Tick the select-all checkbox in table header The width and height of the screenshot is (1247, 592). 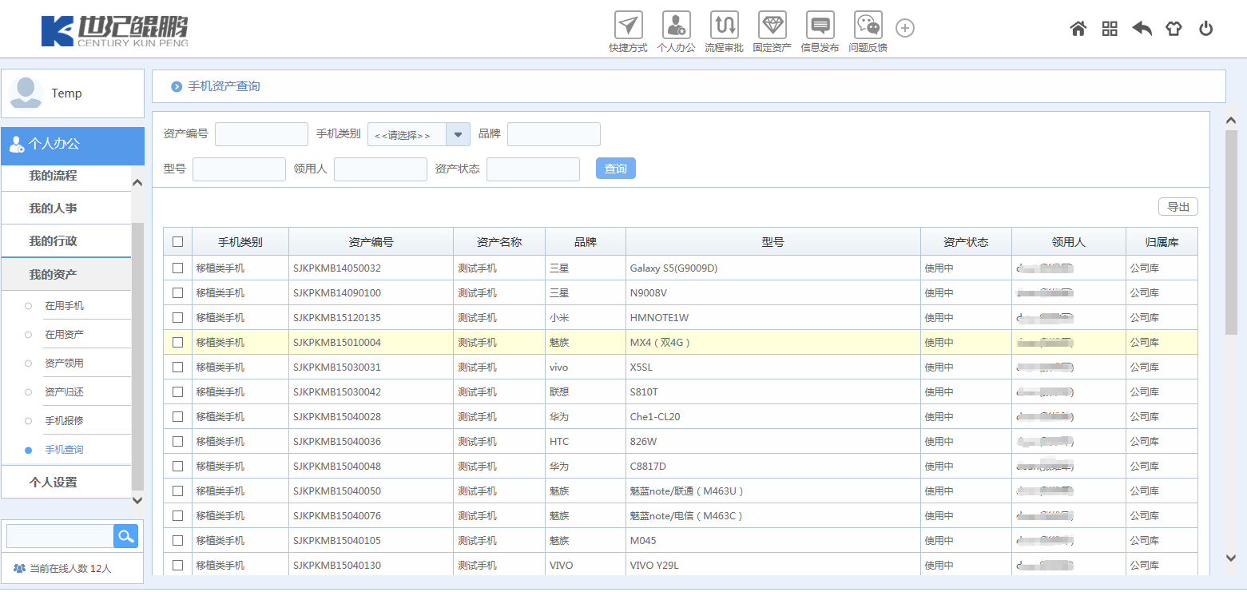177,242
